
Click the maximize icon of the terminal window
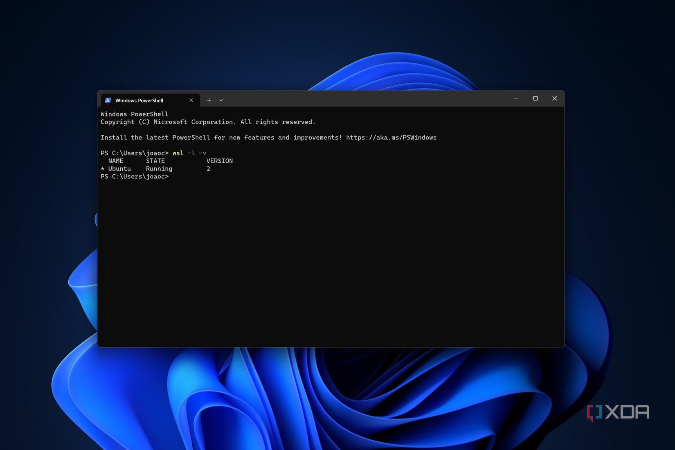pyautogui.click(x=535, y=98)
